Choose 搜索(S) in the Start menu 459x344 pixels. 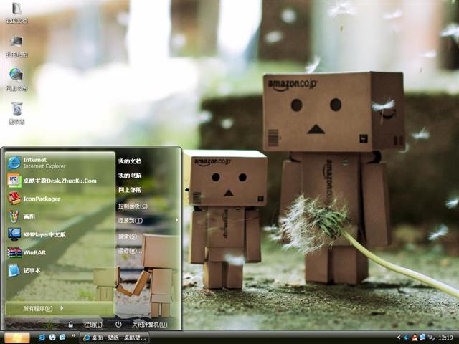click(128, 236)
